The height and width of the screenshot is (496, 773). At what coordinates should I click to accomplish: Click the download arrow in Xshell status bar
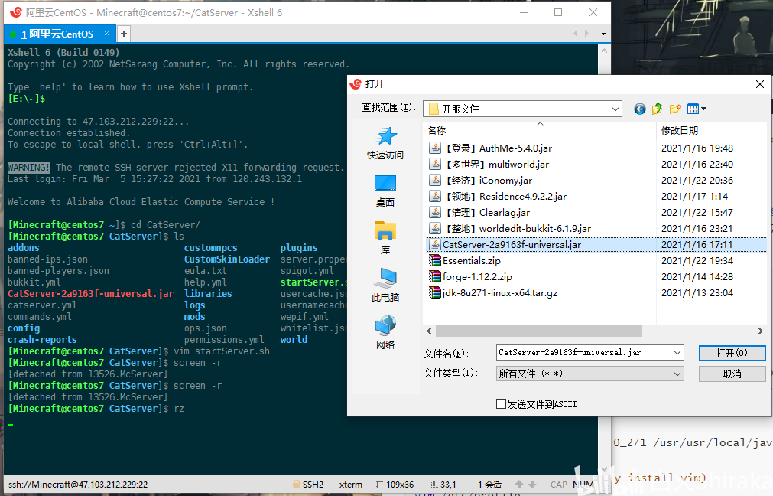pyautogui.click(x=532, y=485)
